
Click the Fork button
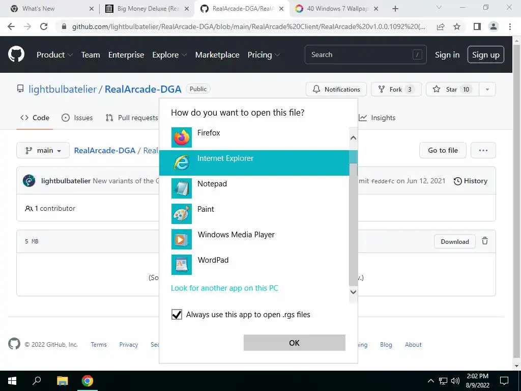(x=396, y=89)
